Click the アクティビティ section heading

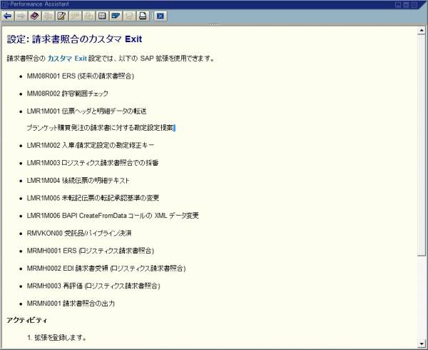click(27, 319)
